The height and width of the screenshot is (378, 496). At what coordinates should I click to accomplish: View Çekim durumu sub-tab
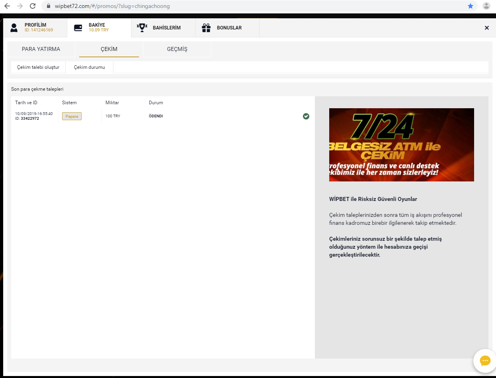tap(90, 67)
